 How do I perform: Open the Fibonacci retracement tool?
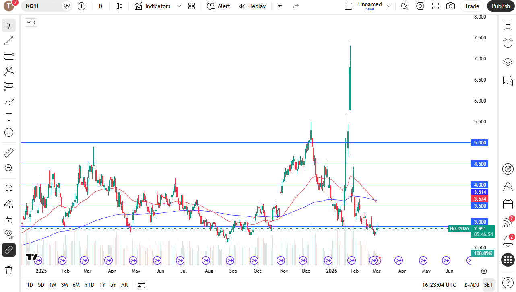pyautogui.click(x=9, y=56)
